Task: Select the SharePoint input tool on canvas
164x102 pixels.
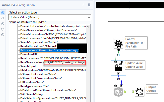Action: tap(119, 92)
